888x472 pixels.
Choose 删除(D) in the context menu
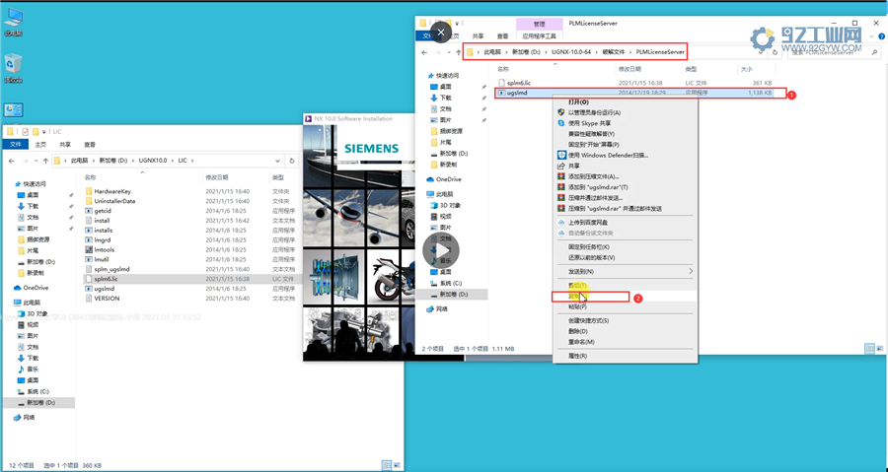point(577,331)
